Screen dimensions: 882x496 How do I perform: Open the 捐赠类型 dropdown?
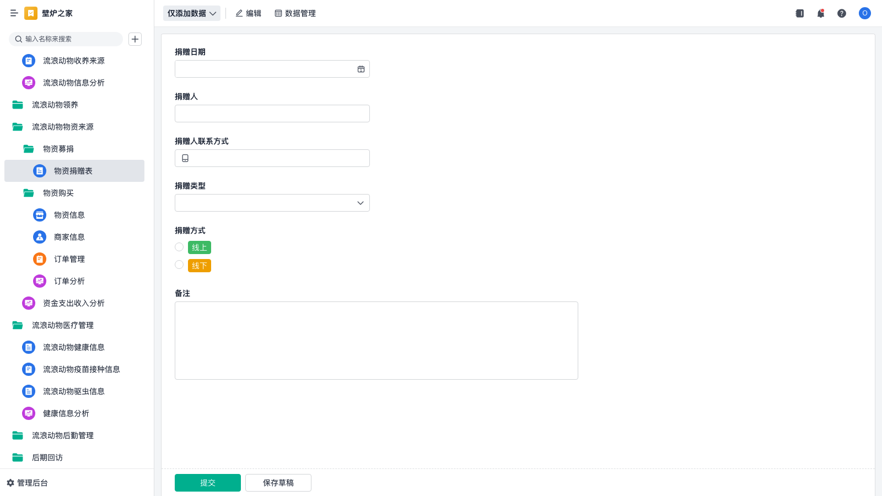272,203
